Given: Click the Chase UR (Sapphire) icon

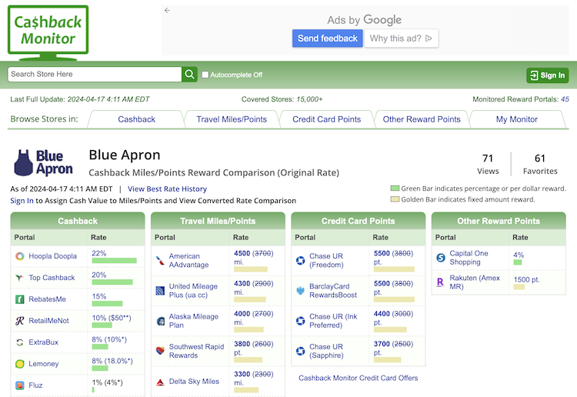Looking at the screenshot, I should click(301, 351).
